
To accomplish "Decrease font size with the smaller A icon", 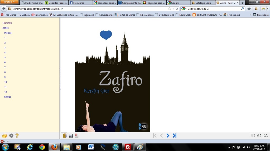I will coord(259,136).
